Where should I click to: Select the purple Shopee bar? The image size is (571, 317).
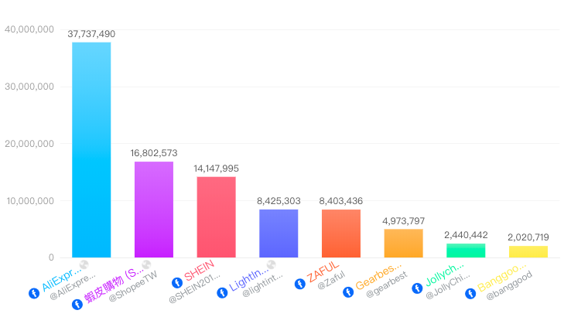coord(154,210)
